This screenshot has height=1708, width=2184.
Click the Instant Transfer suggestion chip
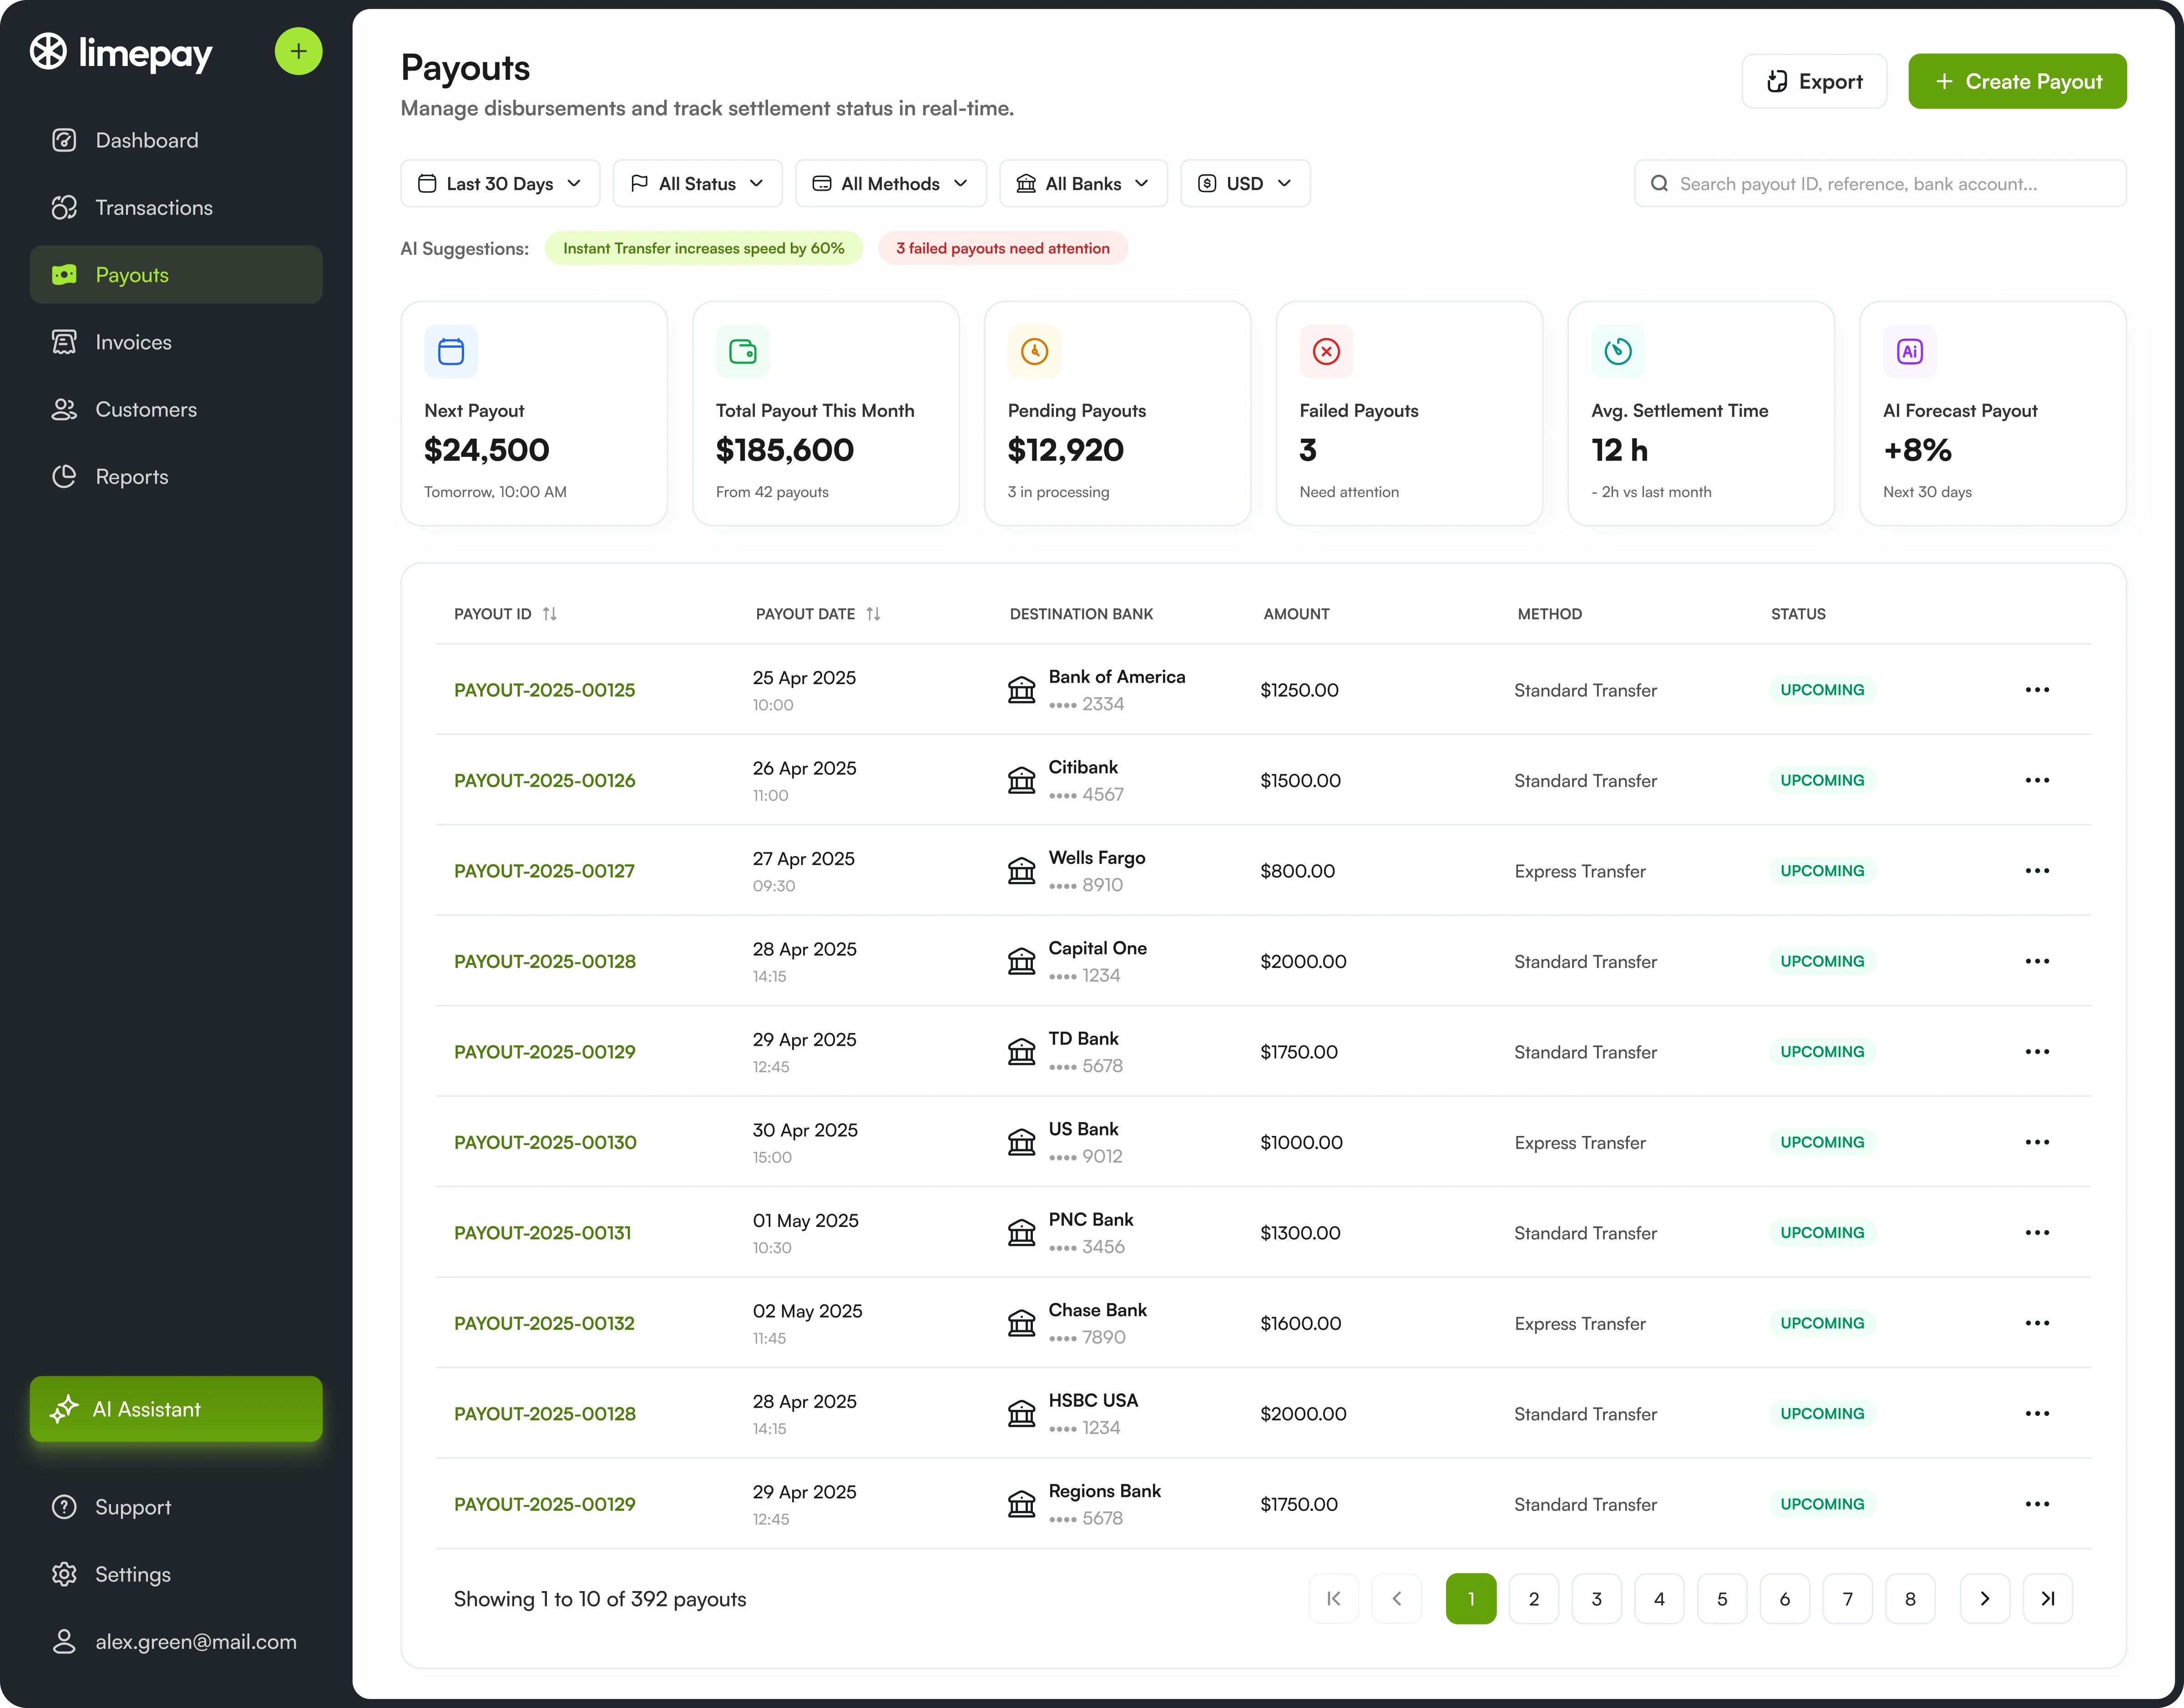point(704,248)
